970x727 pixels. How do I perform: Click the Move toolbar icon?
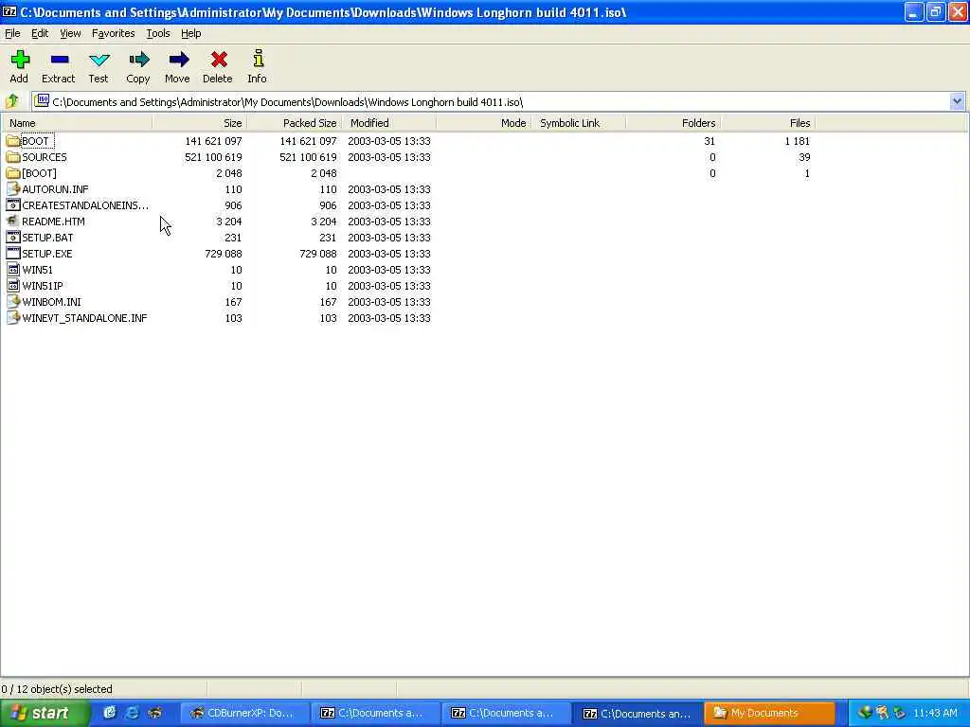click(179, 60)
